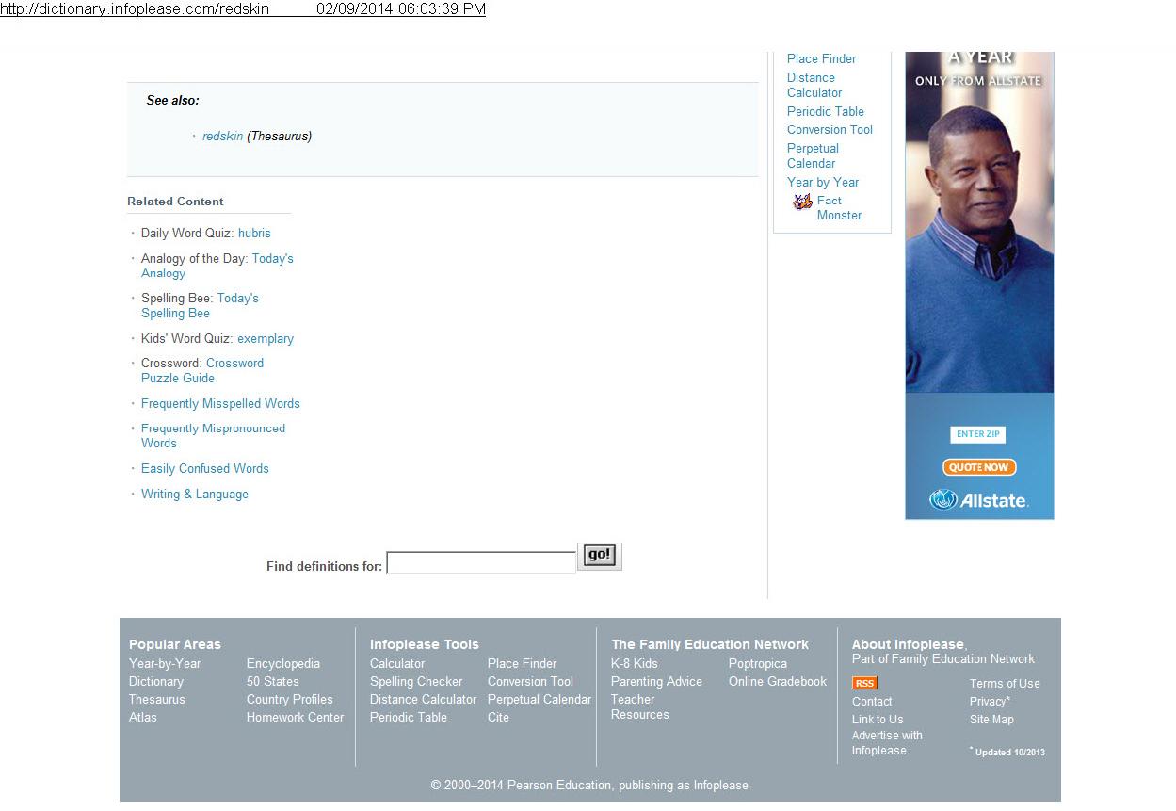Click the orange RSS feed icon
Viewport: 1176px width, 811px height.
(863, 683)
